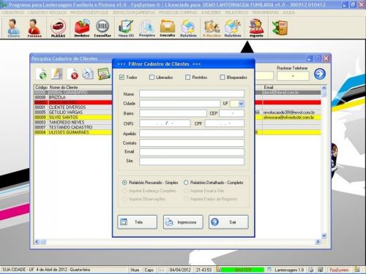
Task: Select the TANCREDO NEVES client row
Action: 73,122
